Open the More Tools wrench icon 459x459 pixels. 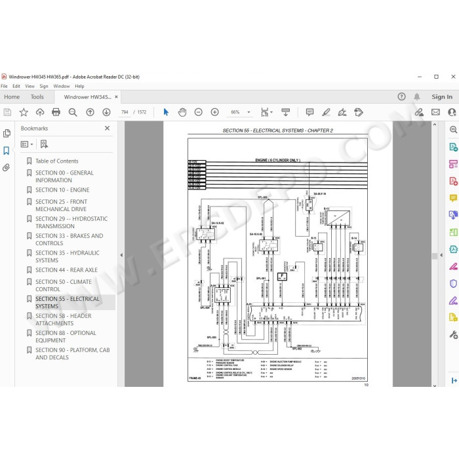point(454,334)
